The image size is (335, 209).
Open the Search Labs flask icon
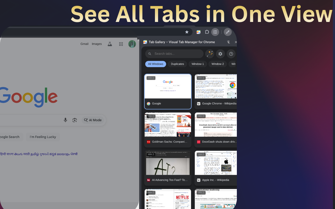pos(110,44)
